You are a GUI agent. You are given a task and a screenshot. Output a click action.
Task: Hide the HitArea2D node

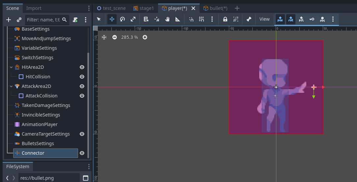[x=82, y=67]
